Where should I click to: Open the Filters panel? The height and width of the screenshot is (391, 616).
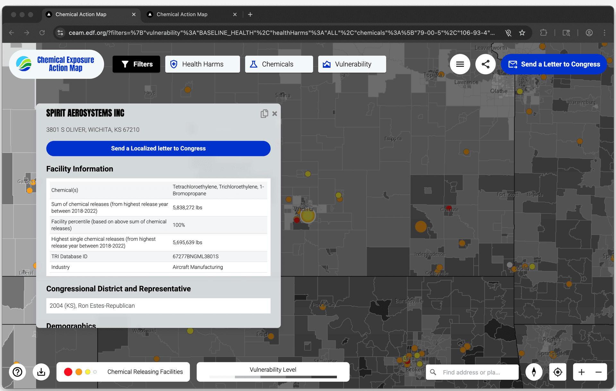(136, 64)
